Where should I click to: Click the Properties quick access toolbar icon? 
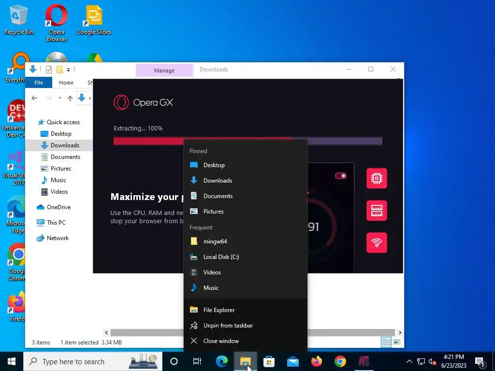click(49, 70)
